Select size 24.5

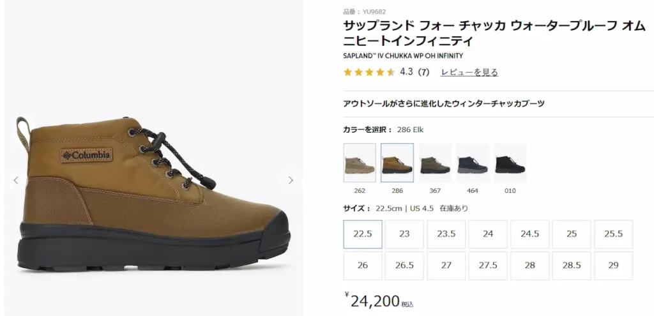point(530,234)
